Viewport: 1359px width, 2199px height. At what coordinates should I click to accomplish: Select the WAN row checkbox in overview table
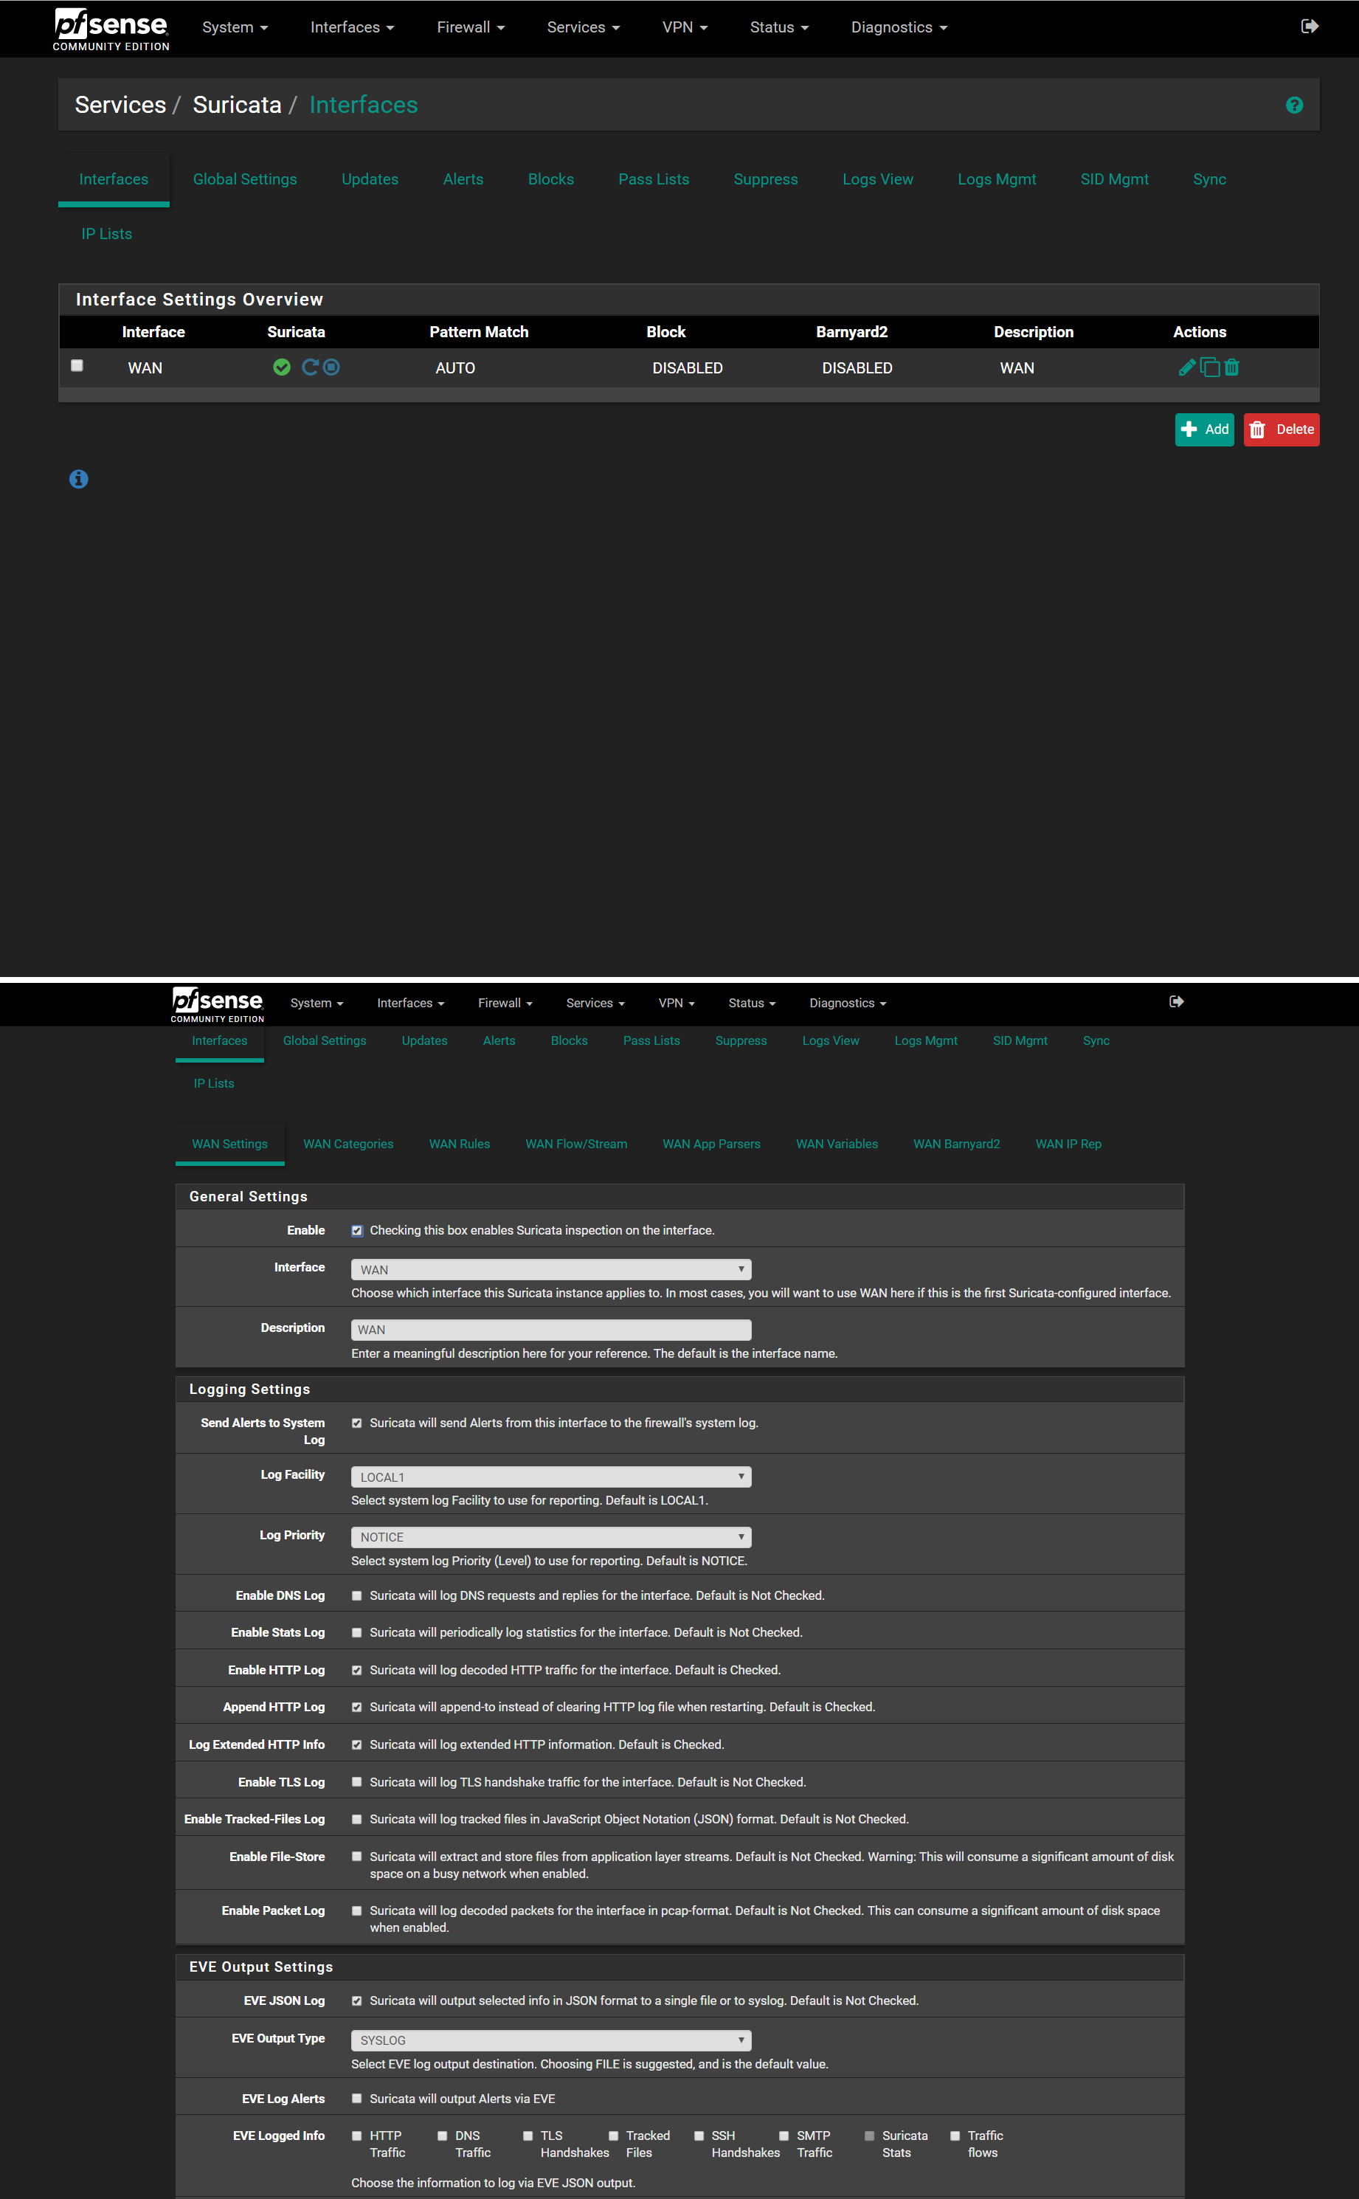pos(77,366)
